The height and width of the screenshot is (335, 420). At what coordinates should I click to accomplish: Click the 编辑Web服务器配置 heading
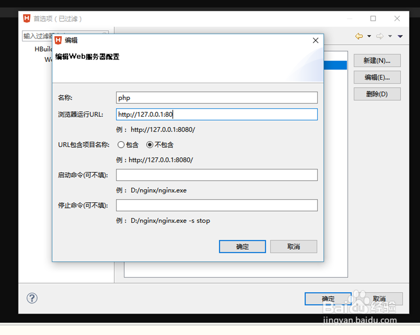[87, 56]
